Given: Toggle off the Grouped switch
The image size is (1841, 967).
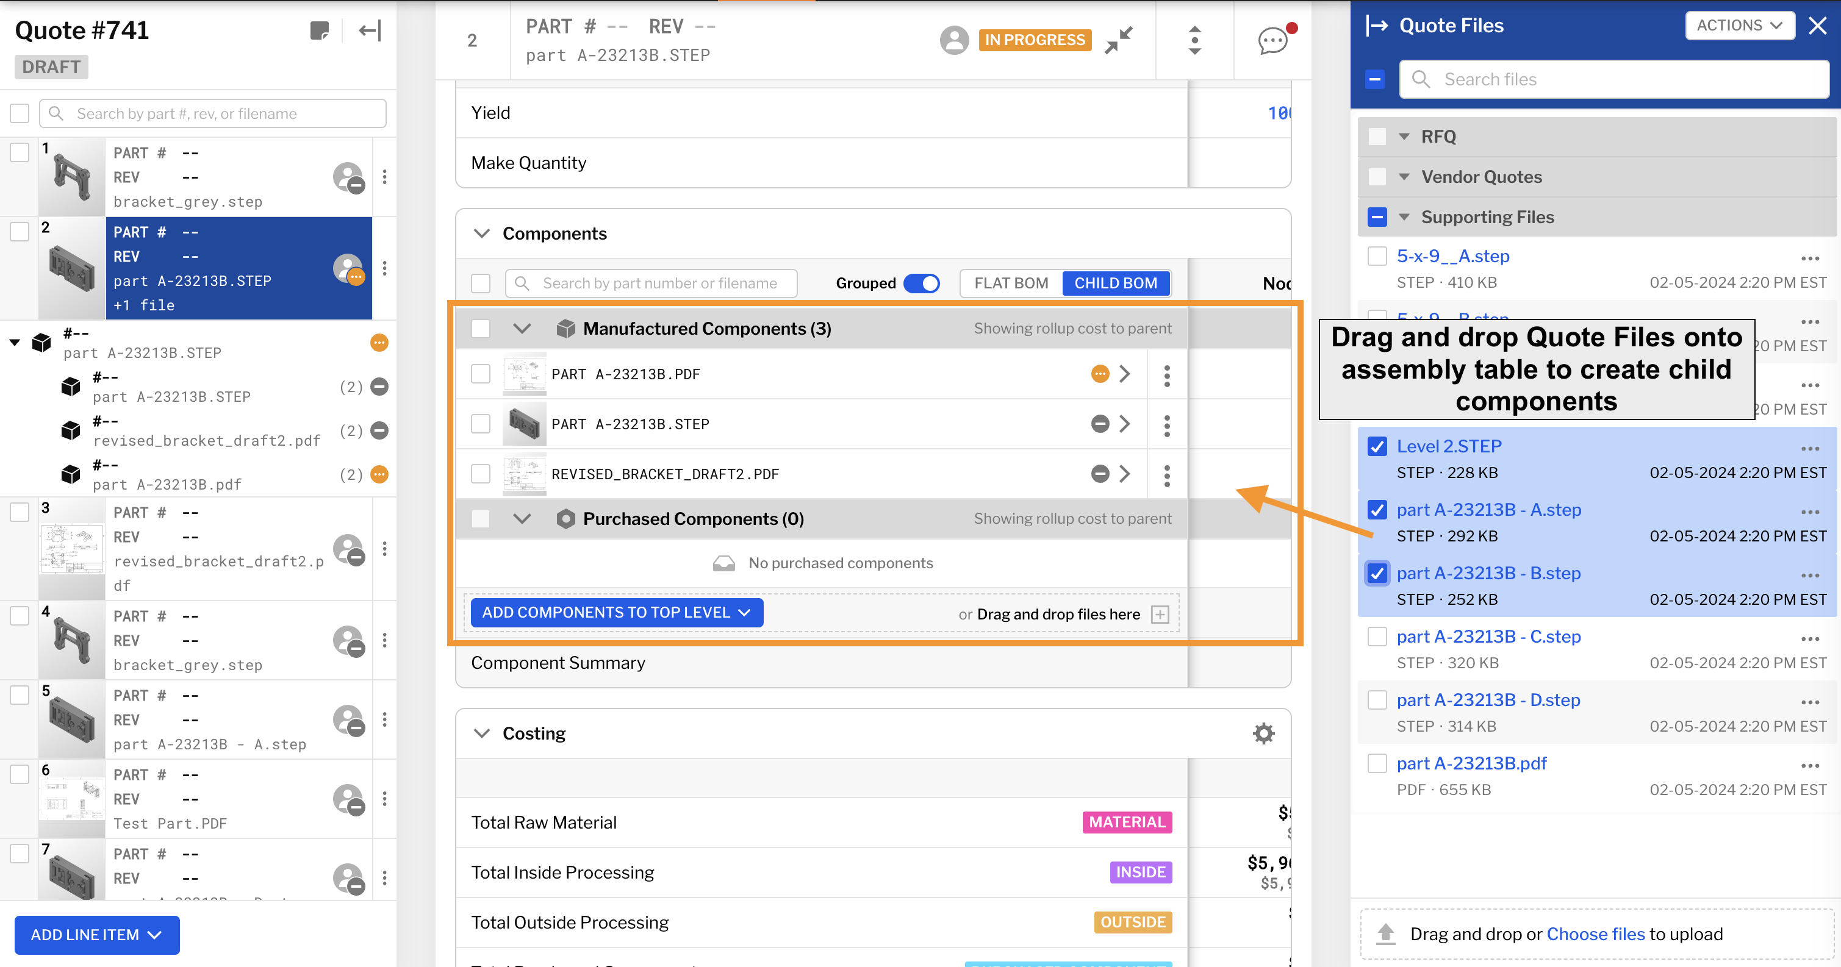Looking at the screenshot, I should pos(922,283).
